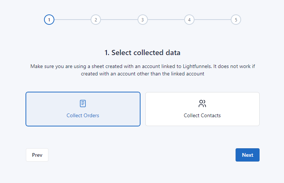
Task: Choose the Collect Contacts option card
Action: [x=202, y=109]
